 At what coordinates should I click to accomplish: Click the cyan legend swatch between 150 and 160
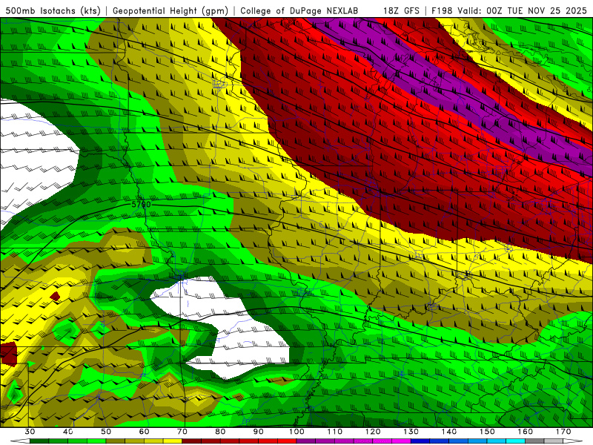(x=515, y=441)
